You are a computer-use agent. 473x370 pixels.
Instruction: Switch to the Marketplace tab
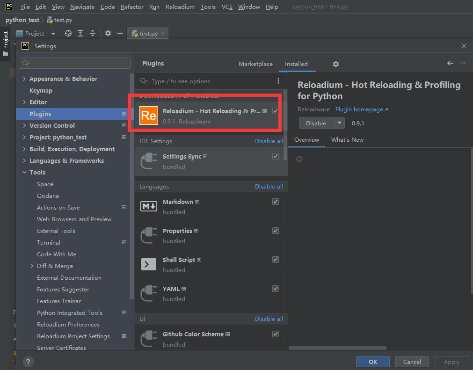pos(255,64)
